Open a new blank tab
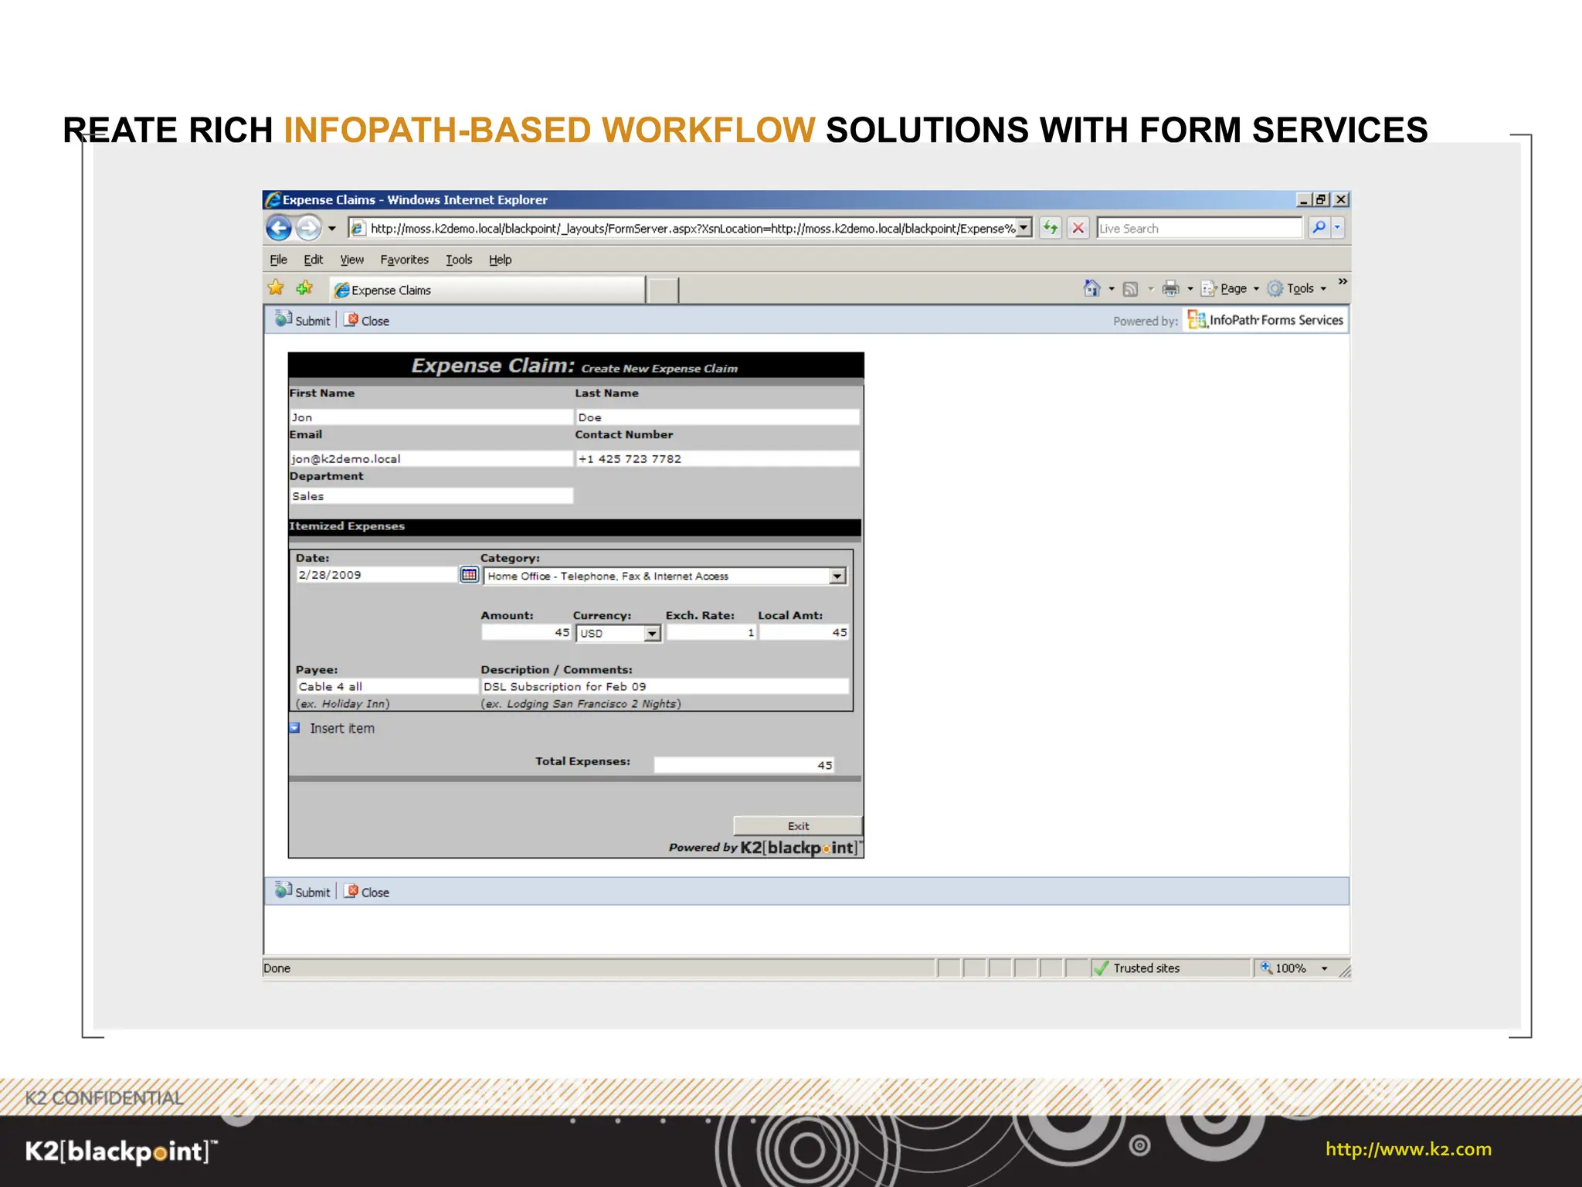The image size is (1582, 1187). point(663,291)
